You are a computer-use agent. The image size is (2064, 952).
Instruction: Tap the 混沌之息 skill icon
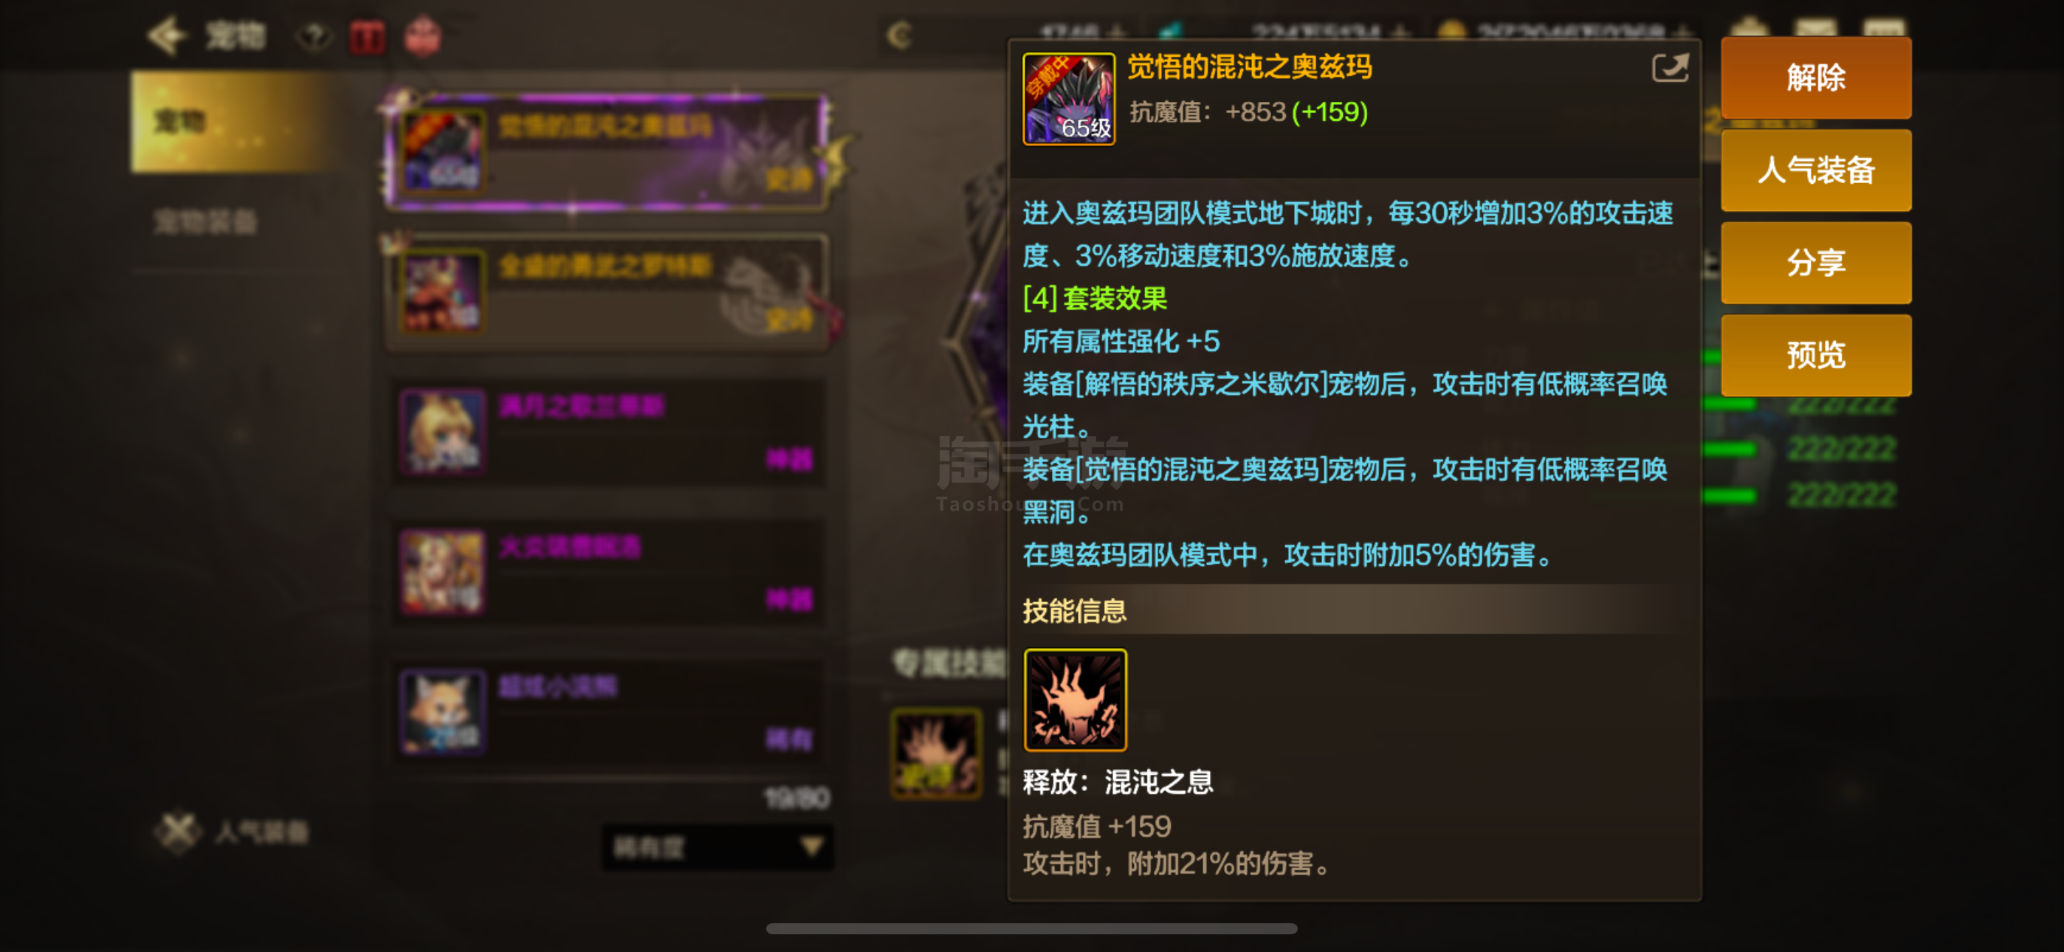click(1075, 700)
